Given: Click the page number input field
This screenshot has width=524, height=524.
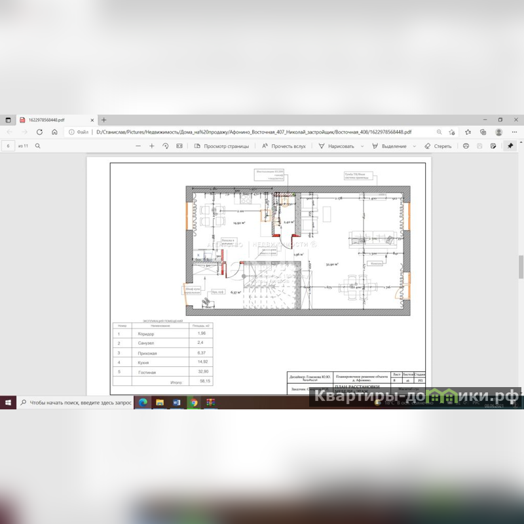Looking at the screenshot, I should click(x=9, y=146).
